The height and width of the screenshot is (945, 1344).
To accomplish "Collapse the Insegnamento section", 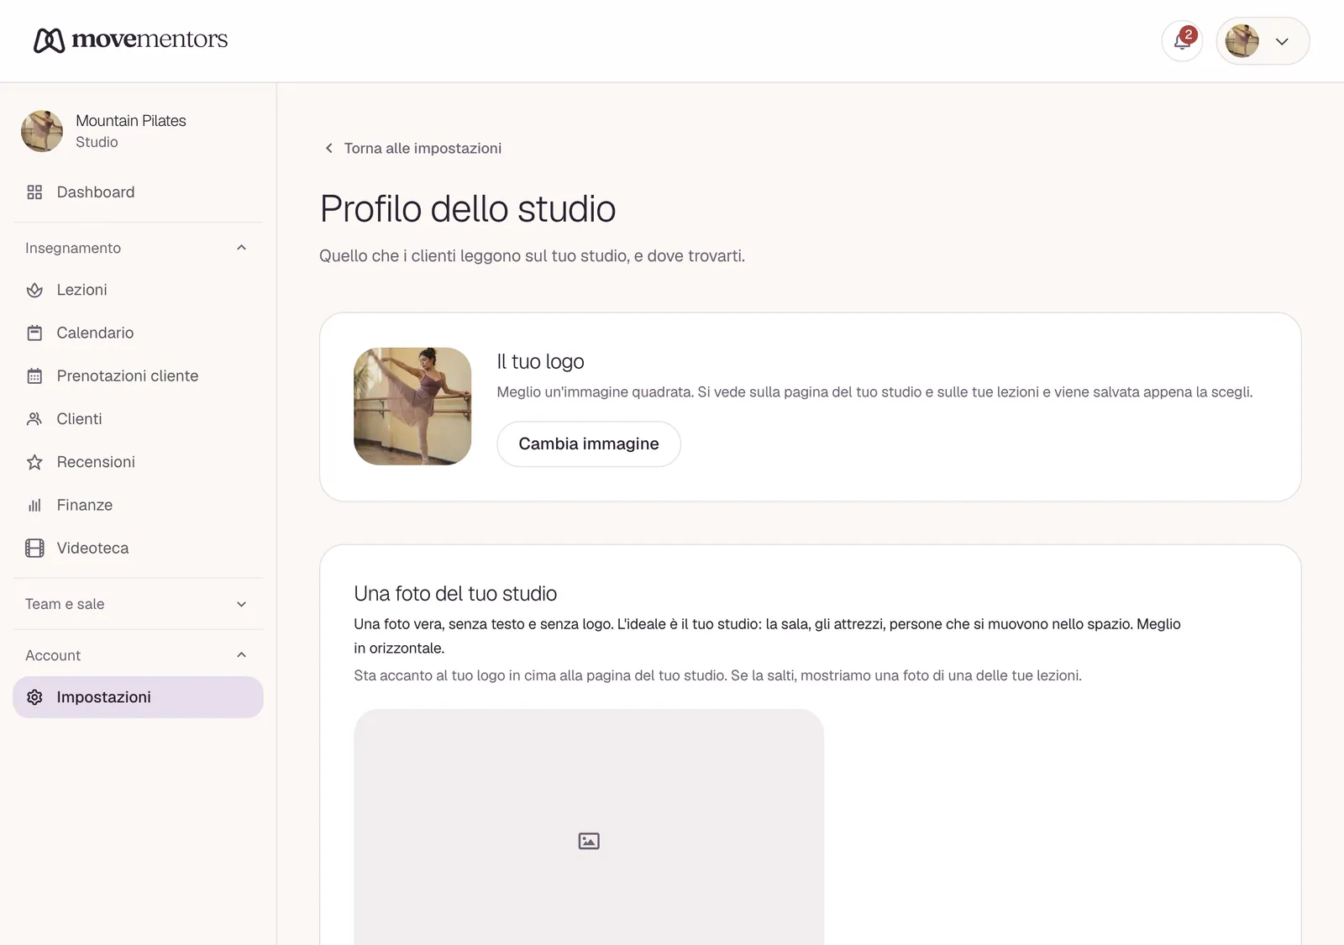I will (x=241, y=248).
